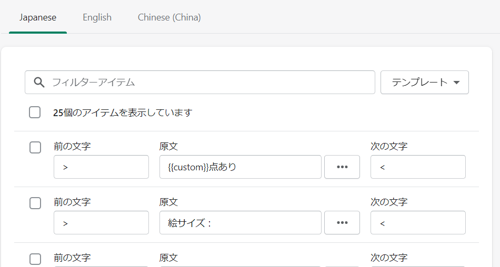Screen dimensions: 500x267
Task: Click 次の文字 field in 絵サイズ row
Action: tap(418, 223)
